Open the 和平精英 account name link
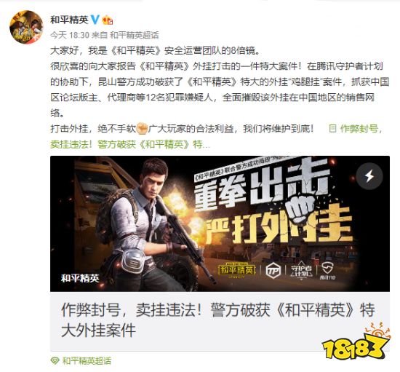Image resolution: width=400 pixels, height=372 pixels. tap(69, 20)
